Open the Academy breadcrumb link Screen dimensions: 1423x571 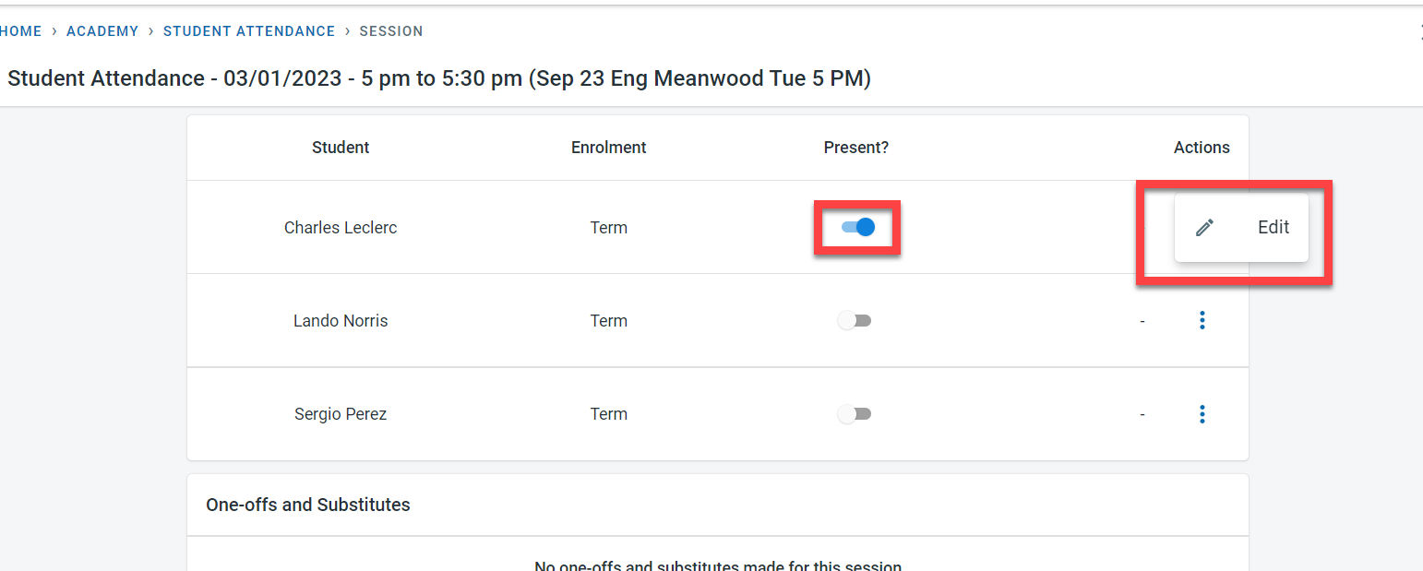click(102, 31)
